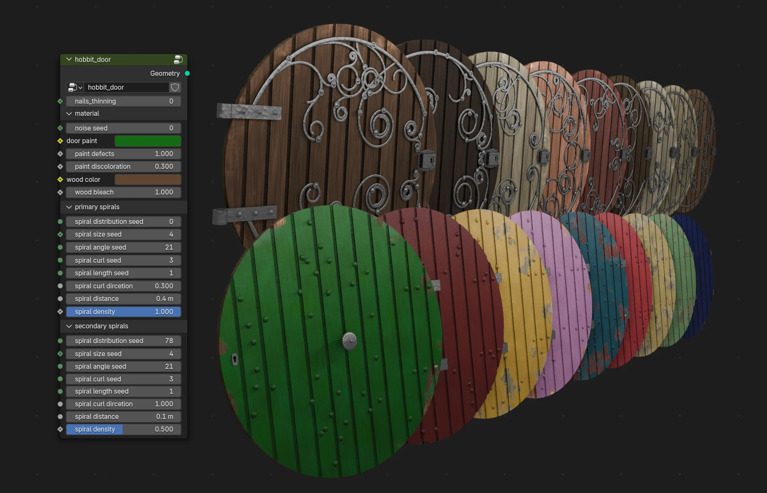Screen dimensions: 767x493
Task: Click the door paint yellow socket
Action: 60,141
